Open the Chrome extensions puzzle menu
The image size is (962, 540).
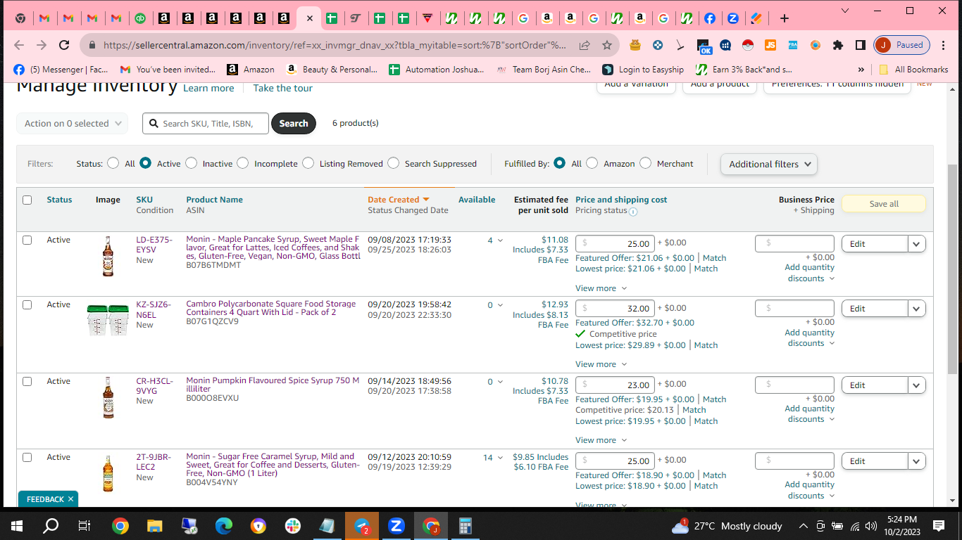837,45
